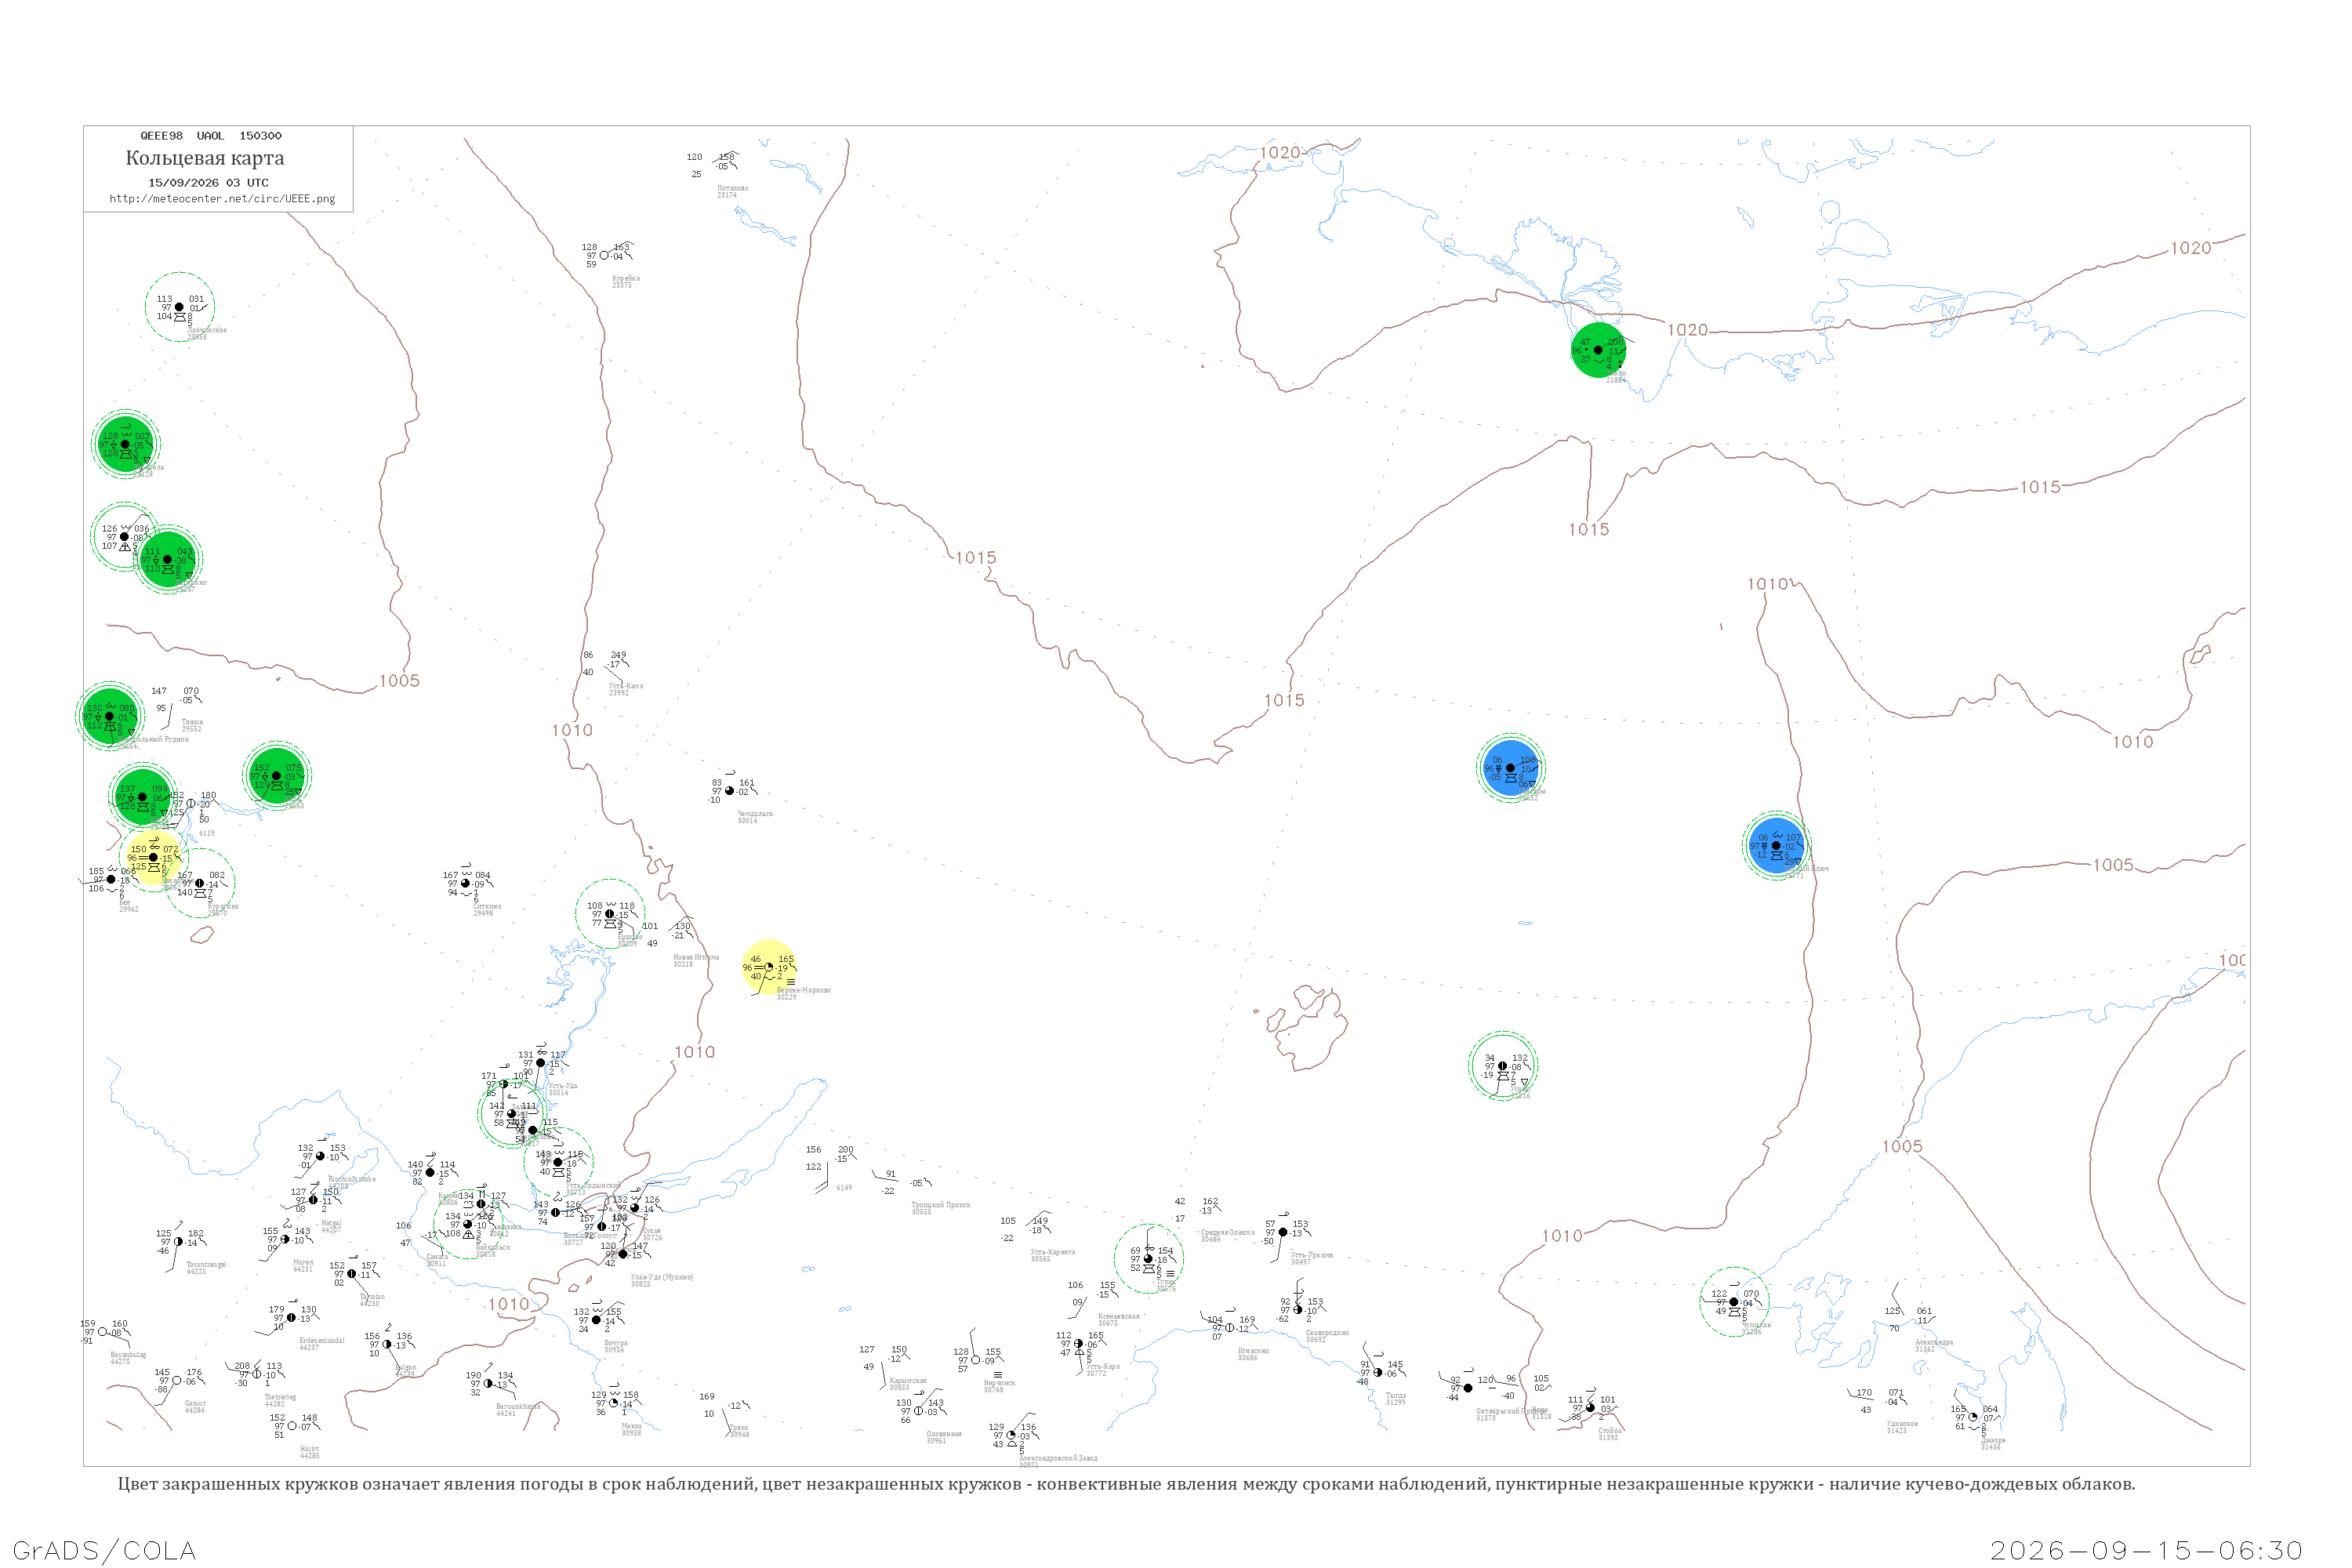Viewport: 2352px width, 1568px height.
Task: Click the Кольцевая карта title
Action: [205, 158]
